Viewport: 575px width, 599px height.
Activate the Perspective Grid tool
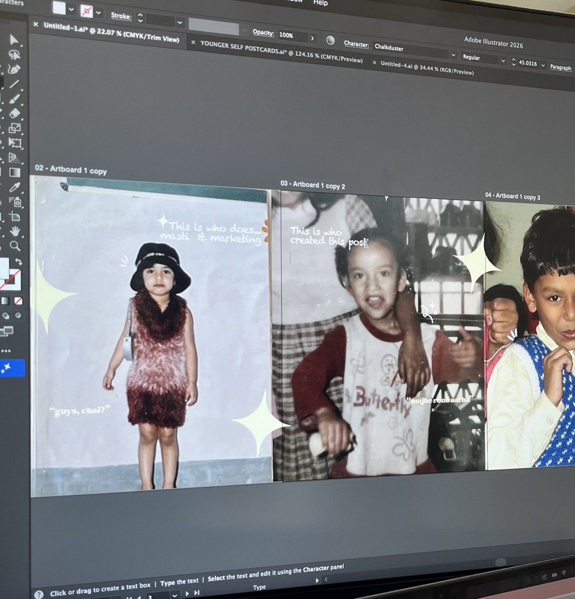[x=15, y=158]
